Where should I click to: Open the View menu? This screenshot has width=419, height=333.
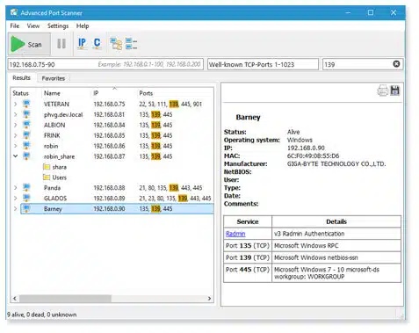pyautogui.click(x=33, y=25)
